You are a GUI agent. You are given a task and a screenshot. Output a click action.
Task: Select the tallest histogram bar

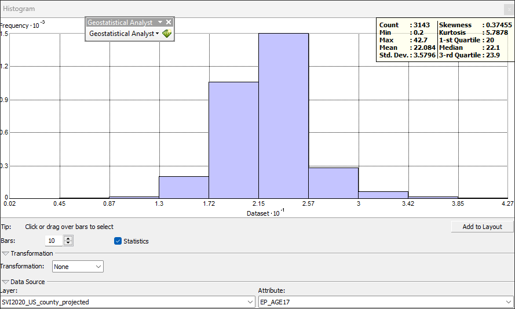click(x=283, y=116)
